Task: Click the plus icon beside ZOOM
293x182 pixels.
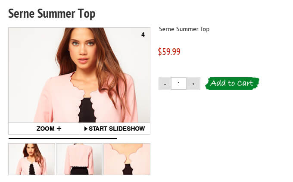Action: pyautogui.click(x=59, y=129)
